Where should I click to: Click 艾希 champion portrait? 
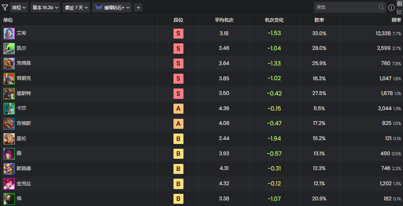point(9,33)
